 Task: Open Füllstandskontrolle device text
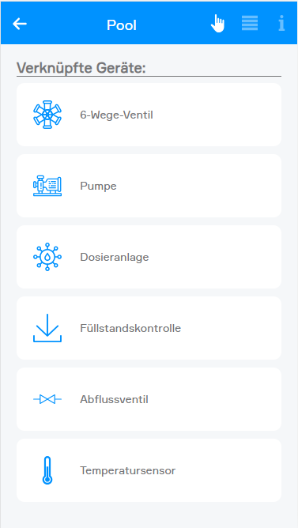point(130,328)
